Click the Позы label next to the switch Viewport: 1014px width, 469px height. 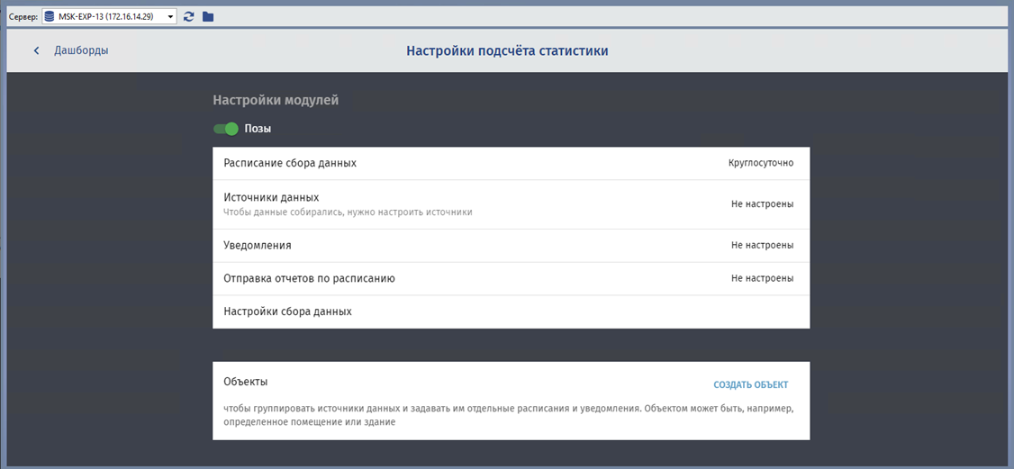pyautogui.click(x=258, y=129)
